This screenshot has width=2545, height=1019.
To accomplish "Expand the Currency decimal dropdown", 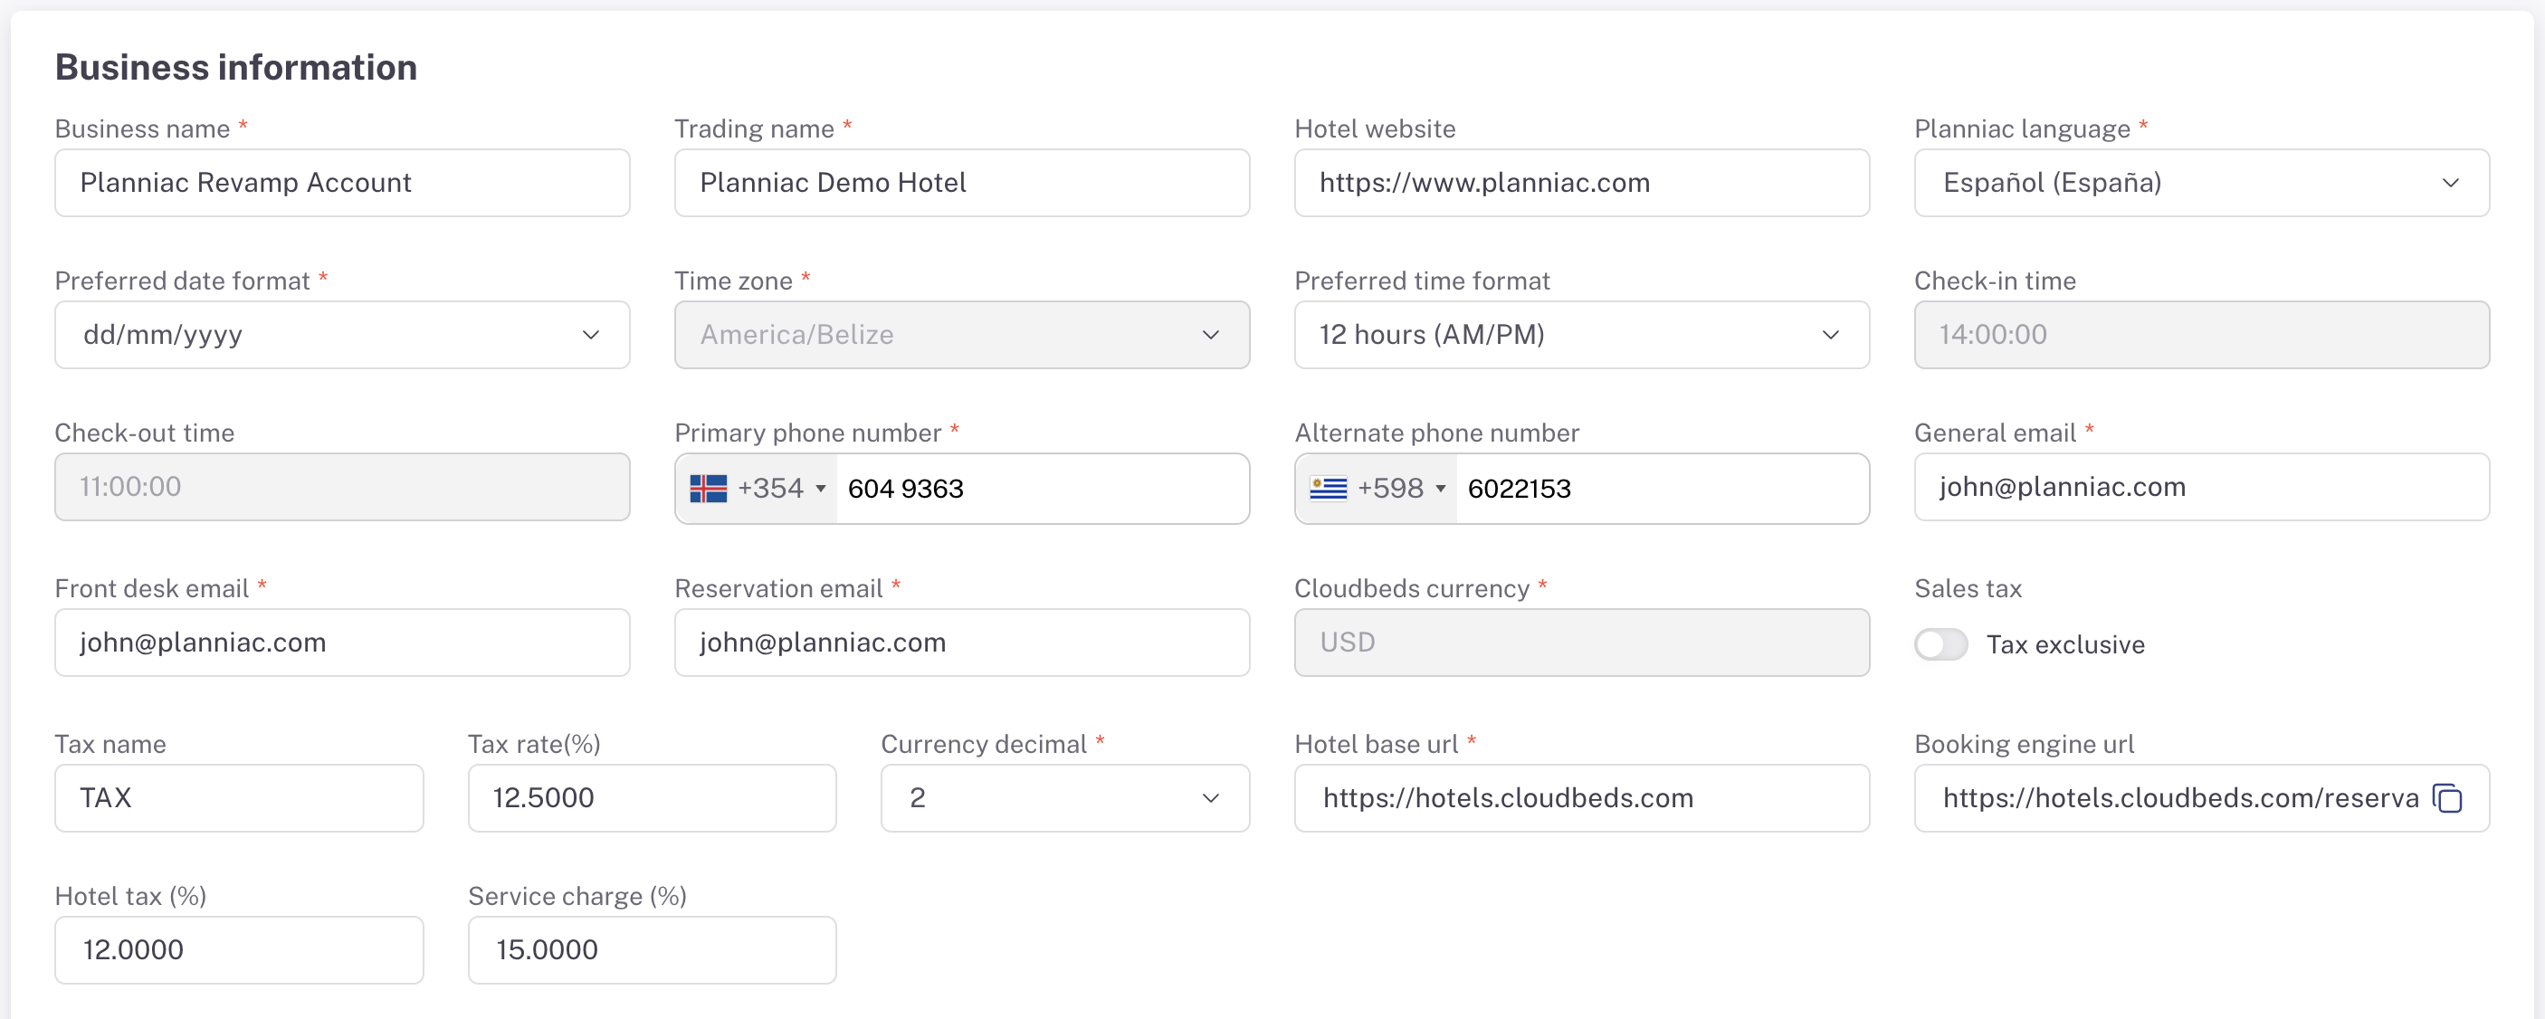I will point(1065,797).
